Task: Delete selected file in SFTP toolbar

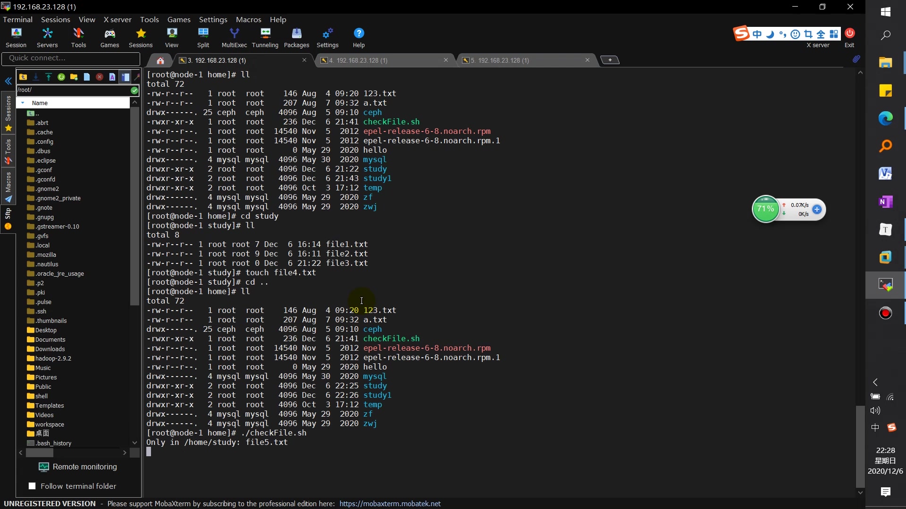Action: click(100, 77)
